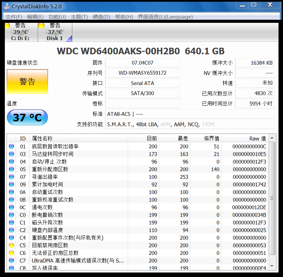This screenshot has height=277, width=283.
Task: Click Raw value 000000000051 in row C6
Action: click(x=249, y=253)
